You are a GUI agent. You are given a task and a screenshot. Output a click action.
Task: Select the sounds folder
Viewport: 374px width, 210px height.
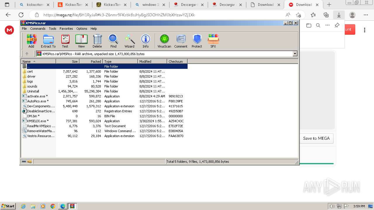point(104,86)
